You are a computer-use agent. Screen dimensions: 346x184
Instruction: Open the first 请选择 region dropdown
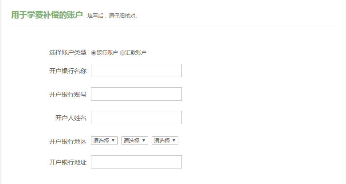click(x=104, y=141)
